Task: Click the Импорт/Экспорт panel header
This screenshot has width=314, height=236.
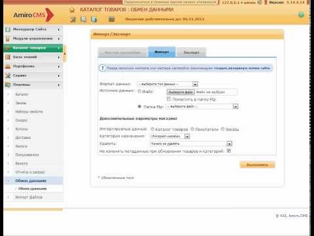Action: pyautogui.click(x=187, y=34)
